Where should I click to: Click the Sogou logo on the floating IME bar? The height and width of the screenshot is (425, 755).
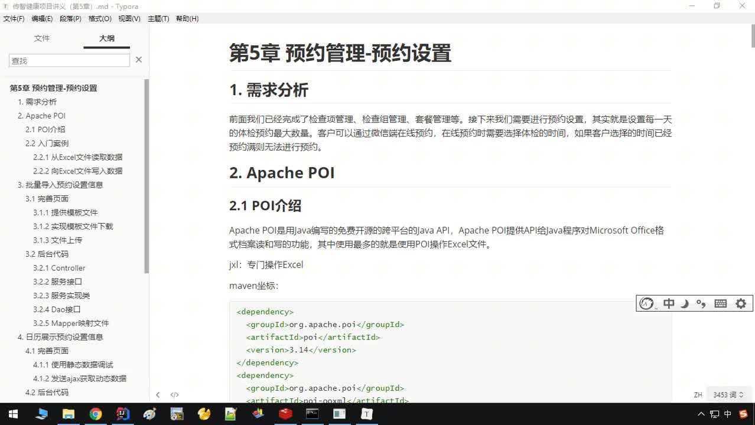647,303
